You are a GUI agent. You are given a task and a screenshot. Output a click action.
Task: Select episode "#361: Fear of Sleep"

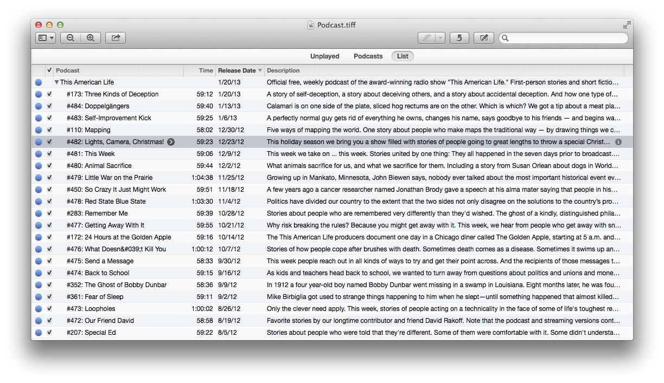pos(95,297)
